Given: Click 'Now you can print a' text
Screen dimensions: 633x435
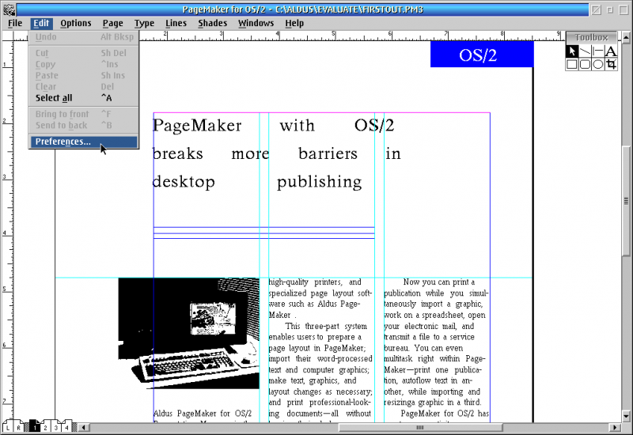Looking at the screenshot, I should (x=439, y=282).
